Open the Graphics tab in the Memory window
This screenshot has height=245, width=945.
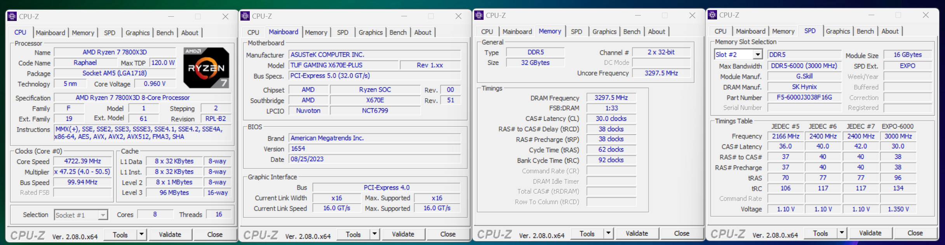coord(604,32)
